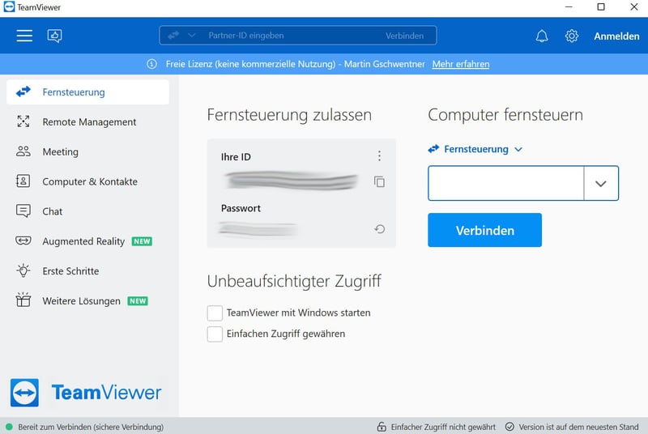Switch to Computer & Kontakte section
Screen dimensions: 648x434
(x=89, y=181)
